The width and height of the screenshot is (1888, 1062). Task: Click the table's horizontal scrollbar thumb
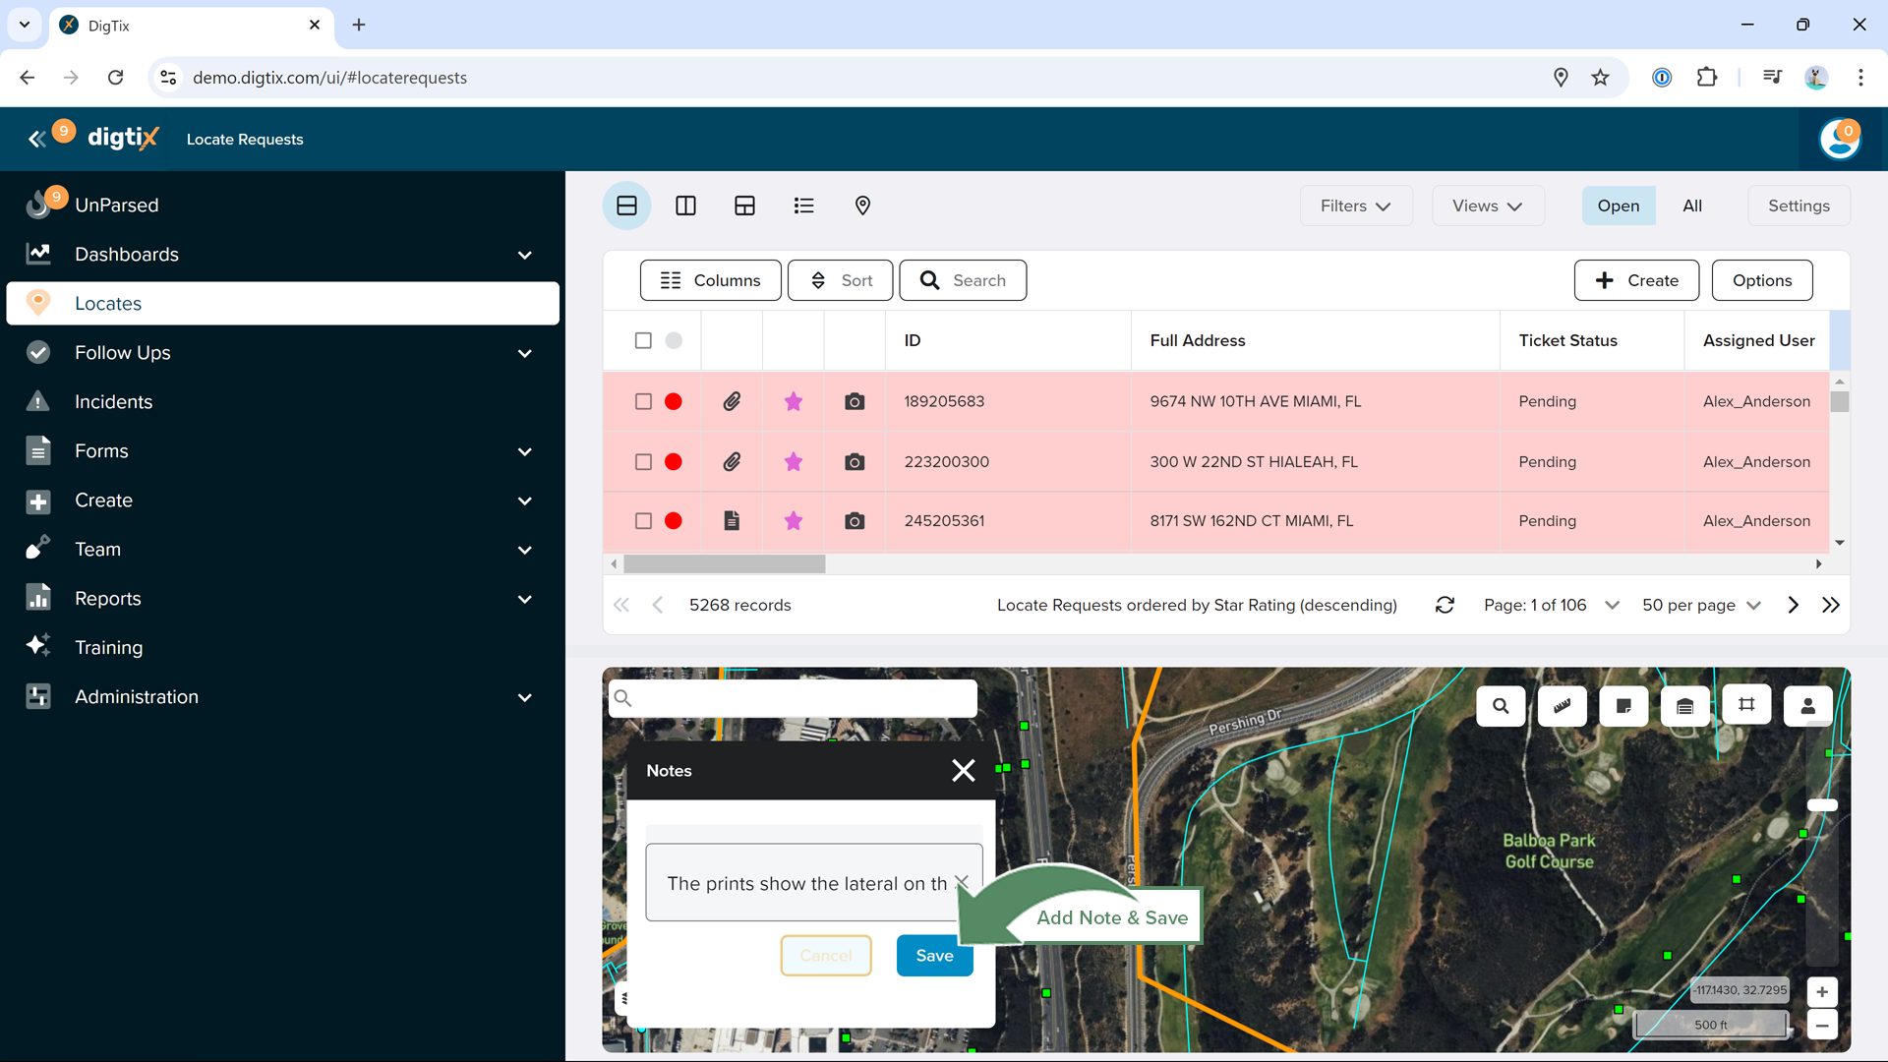pyautogui.click(x=725, y=564)
